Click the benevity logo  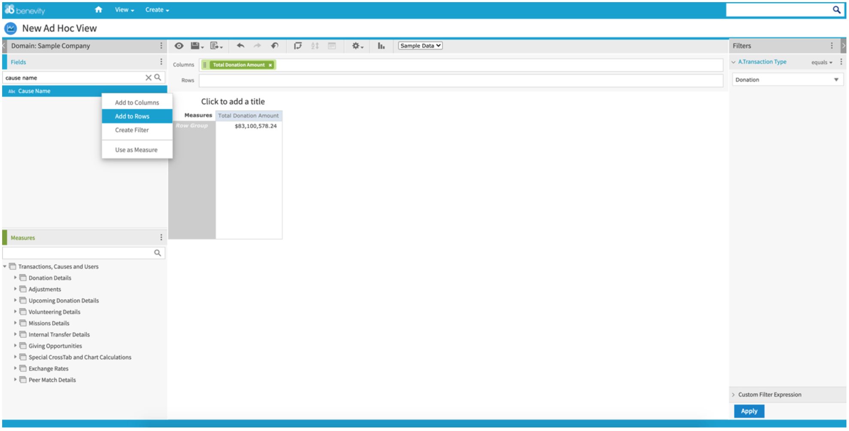coord(25,9)
